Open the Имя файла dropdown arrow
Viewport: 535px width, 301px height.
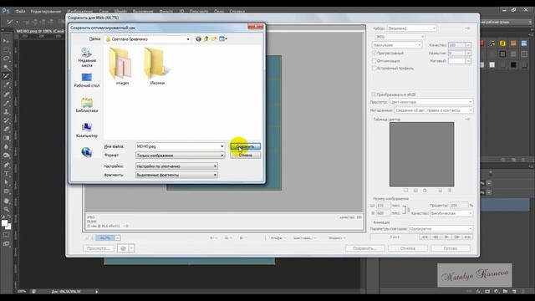click(x=222, y=146)
